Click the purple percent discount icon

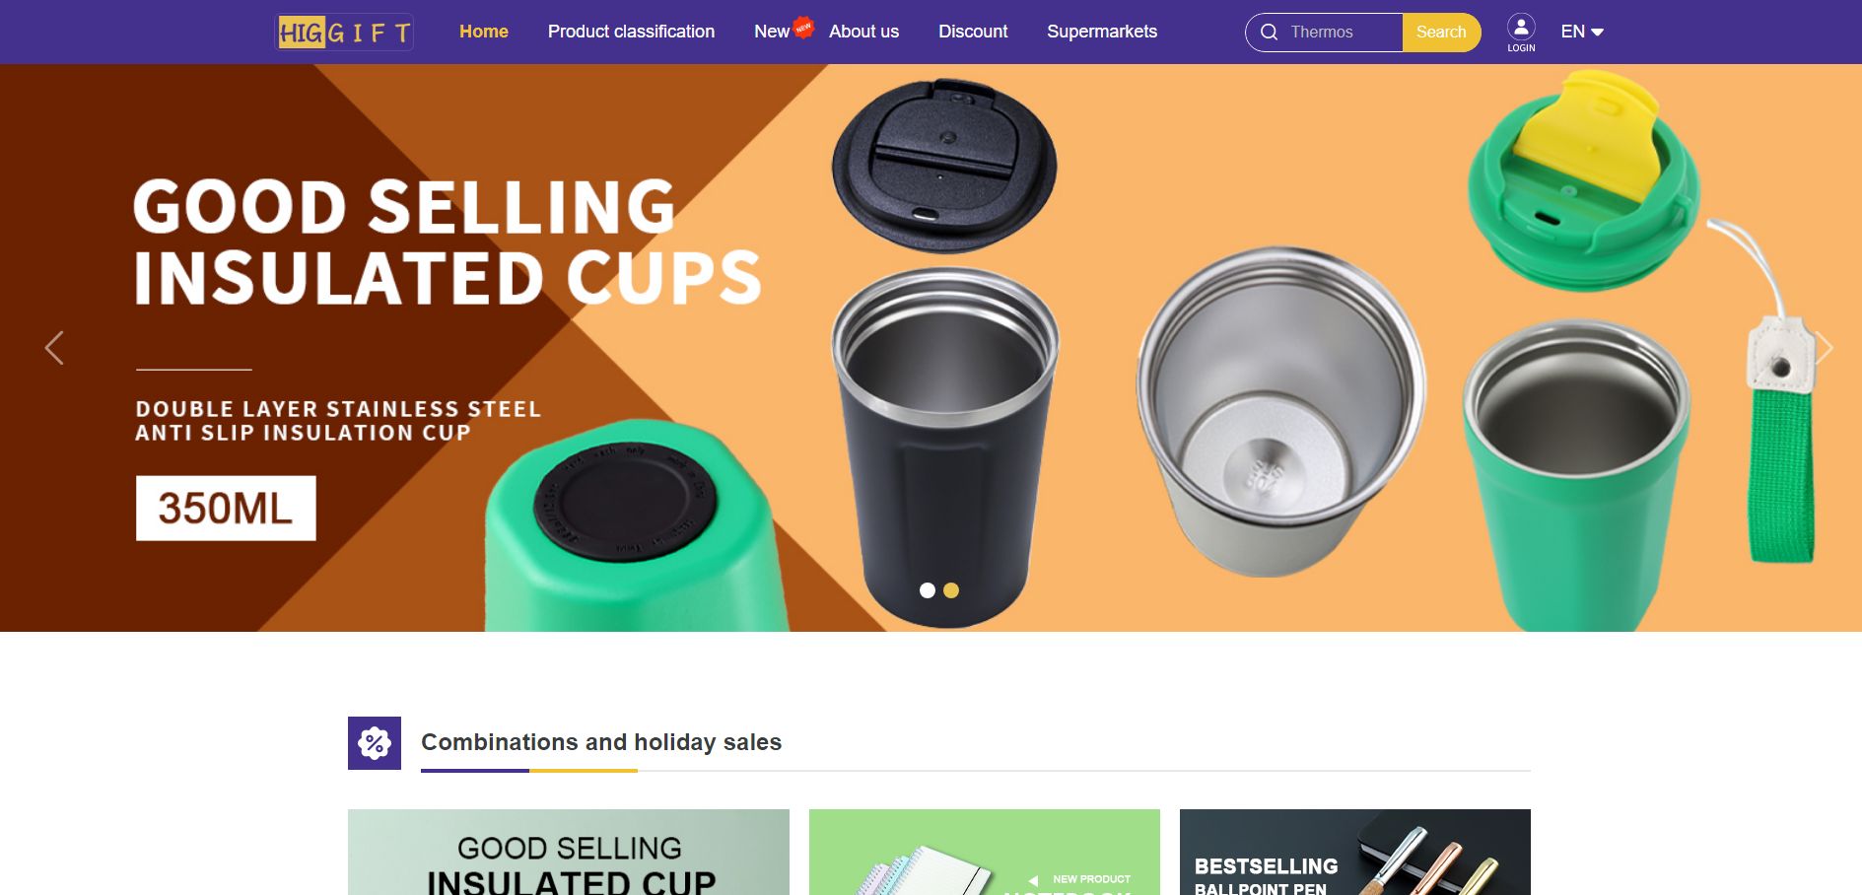coord(375,743)
